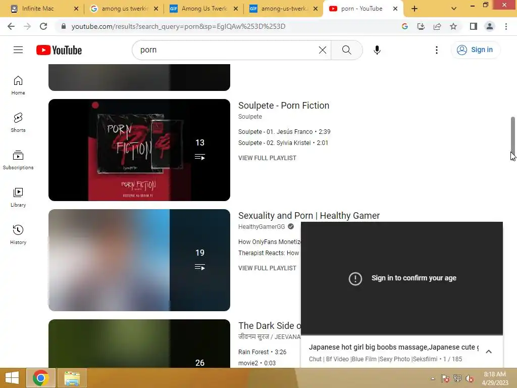Click the miniplayer playlist title text
Viewport: 517px width, 388px height.
(x=394, y=348)
